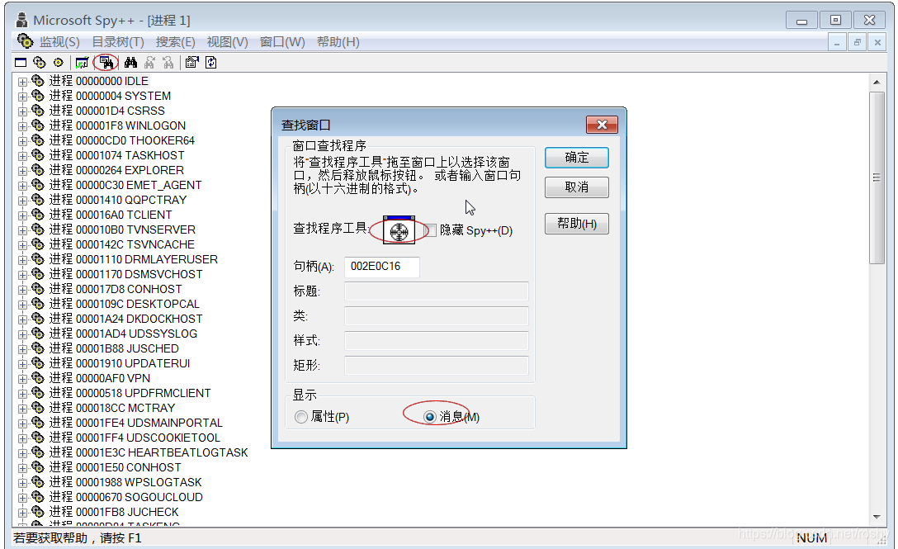Viewport: 898px width, 549px height.
Task: Select the 消息(M) radio button
Action: (x=429, y=417)
